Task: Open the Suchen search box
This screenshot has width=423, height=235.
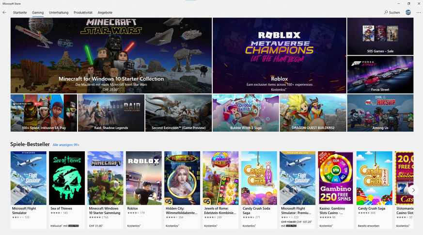Action: [392, 13]
